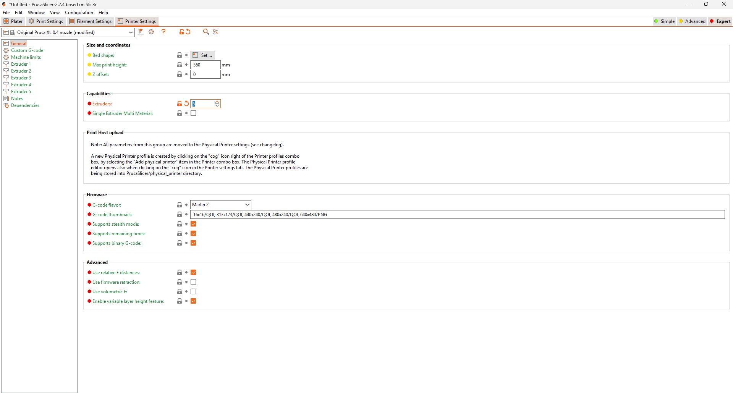Click the orange question mark help icon
The width and height of the screenshot is (733, 393).
(x=163, y=32)
